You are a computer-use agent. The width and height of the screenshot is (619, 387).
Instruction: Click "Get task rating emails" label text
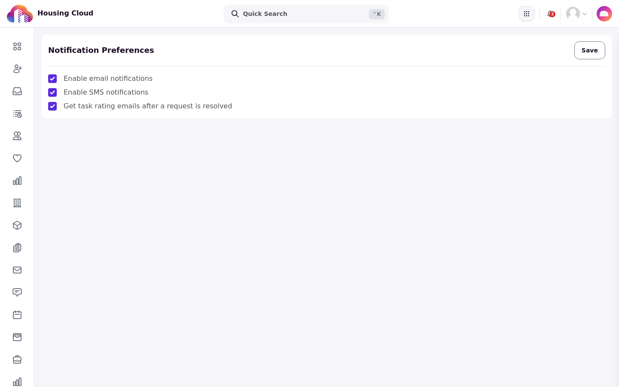click(148, 106)
